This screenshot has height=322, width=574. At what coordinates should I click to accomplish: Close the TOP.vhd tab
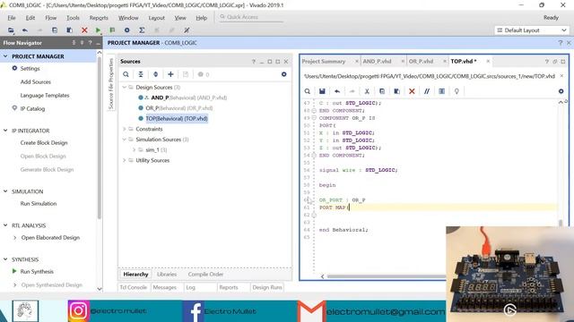[488, 62]
